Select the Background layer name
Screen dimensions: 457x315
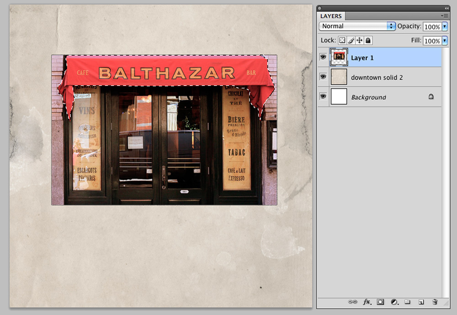[369, 97]
